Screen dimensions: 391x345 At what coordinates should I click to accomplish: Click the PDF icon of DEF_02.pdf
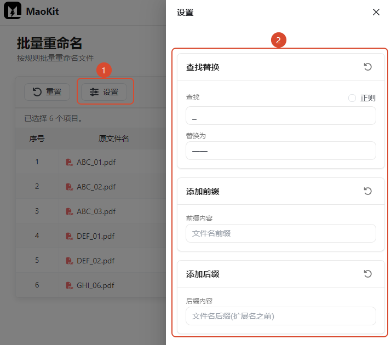coord(70,261)
